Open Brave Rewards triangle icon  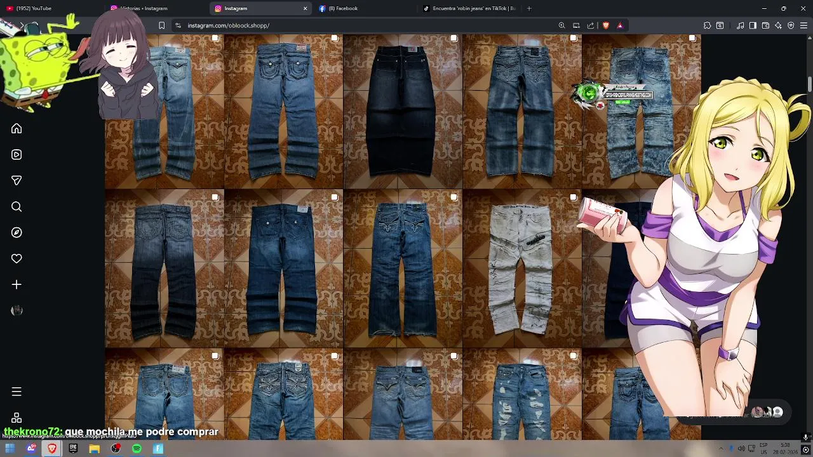[x=620, y=25]
